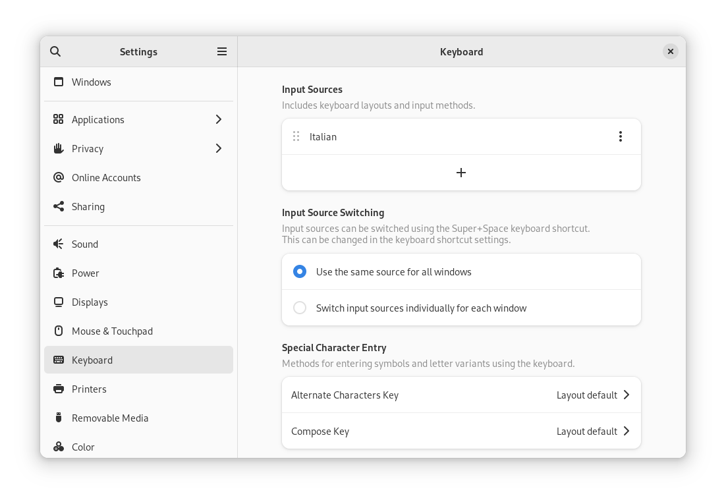726x502 pixels.
Task: Add a new input source
Action: click(461, 173)
